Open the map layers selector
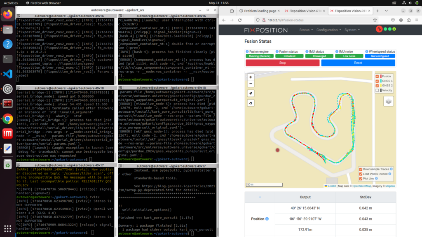This screenshot has width=422, height=237. pos(387,101)
